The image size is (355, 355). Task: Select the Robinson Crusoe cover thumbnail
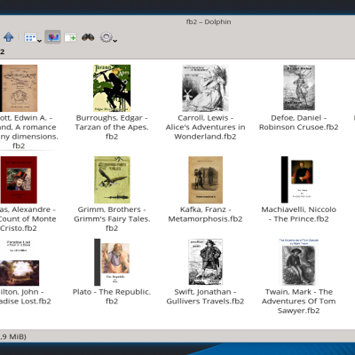click(x=299, y=88)
